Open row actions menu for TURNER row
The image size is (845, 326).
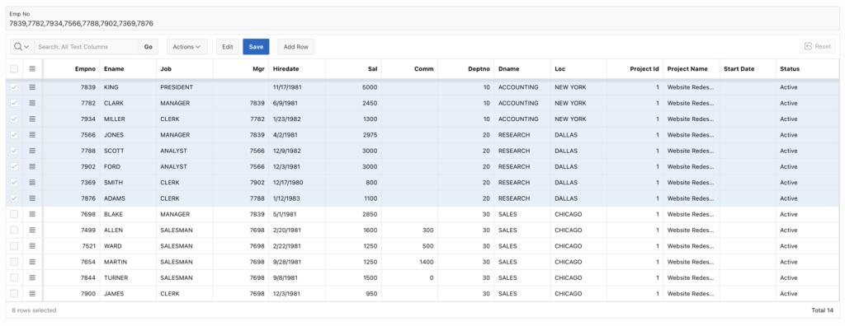pos(32,278)
